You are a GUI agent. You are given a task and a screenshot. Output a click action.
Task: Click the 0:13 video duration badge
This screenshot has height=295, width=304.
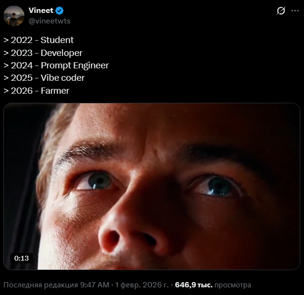tap(22, 258)
